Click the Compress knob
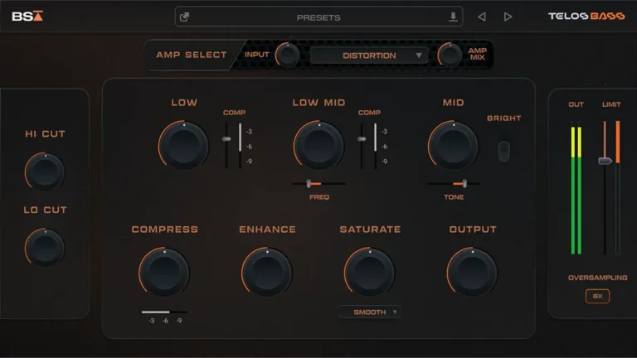The image size is (637, 358). [164, 272]
